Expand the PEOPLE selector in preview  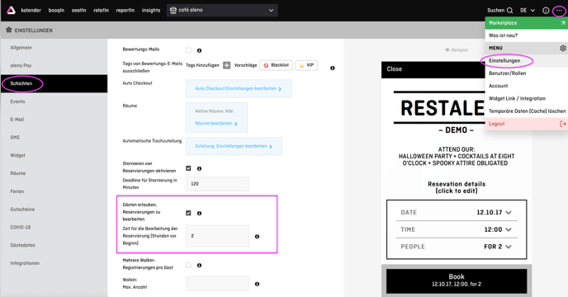click(509, 247)
